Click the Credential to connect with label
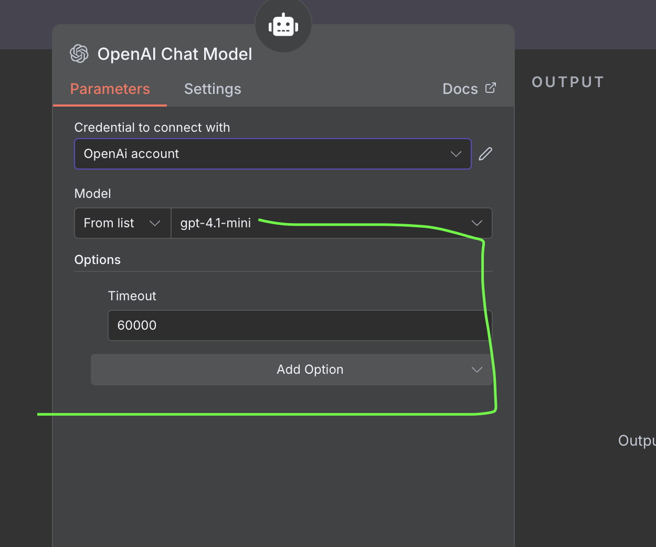Viewport: 656px width, 547px height. (x=152, y=128)
